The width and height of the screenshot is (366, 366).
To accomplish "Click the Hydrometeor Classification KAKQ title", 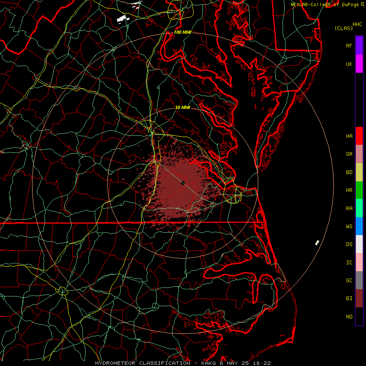I will point(183,363).
